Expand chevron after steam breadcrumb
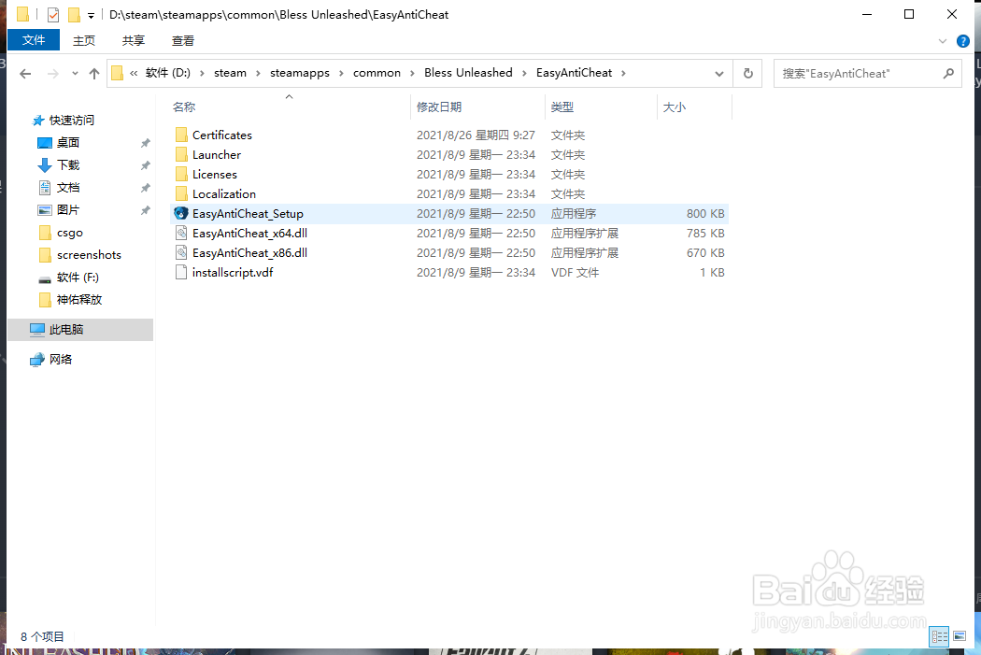The height and width of the screenshot is (655, 981). (258, 73)
